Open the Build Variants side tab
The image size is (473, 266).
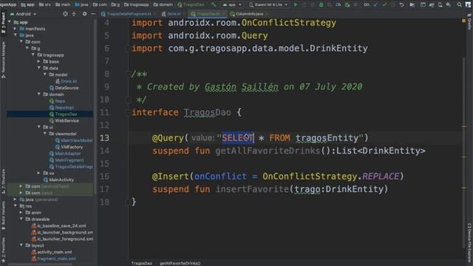point(3,216)
